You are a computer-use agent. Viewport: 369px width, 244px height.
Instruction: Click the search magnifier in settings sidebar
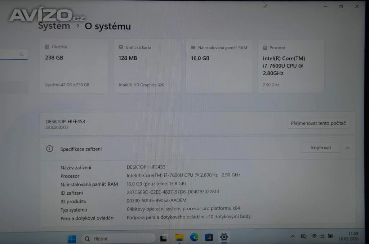[22, 54]
